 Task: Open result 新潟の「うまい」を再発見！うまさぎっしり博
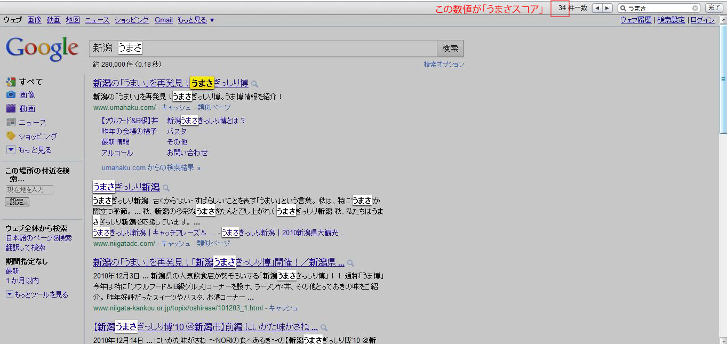click(171, 83)
